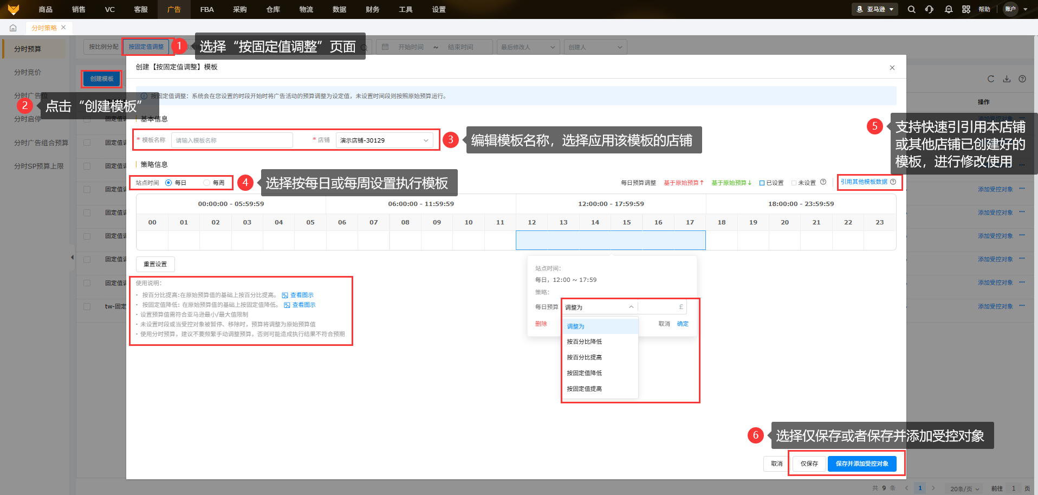The image size is (1038, 495).
Task: Choose 按百分比提高 from the strategy list
Action: point(584,357)
